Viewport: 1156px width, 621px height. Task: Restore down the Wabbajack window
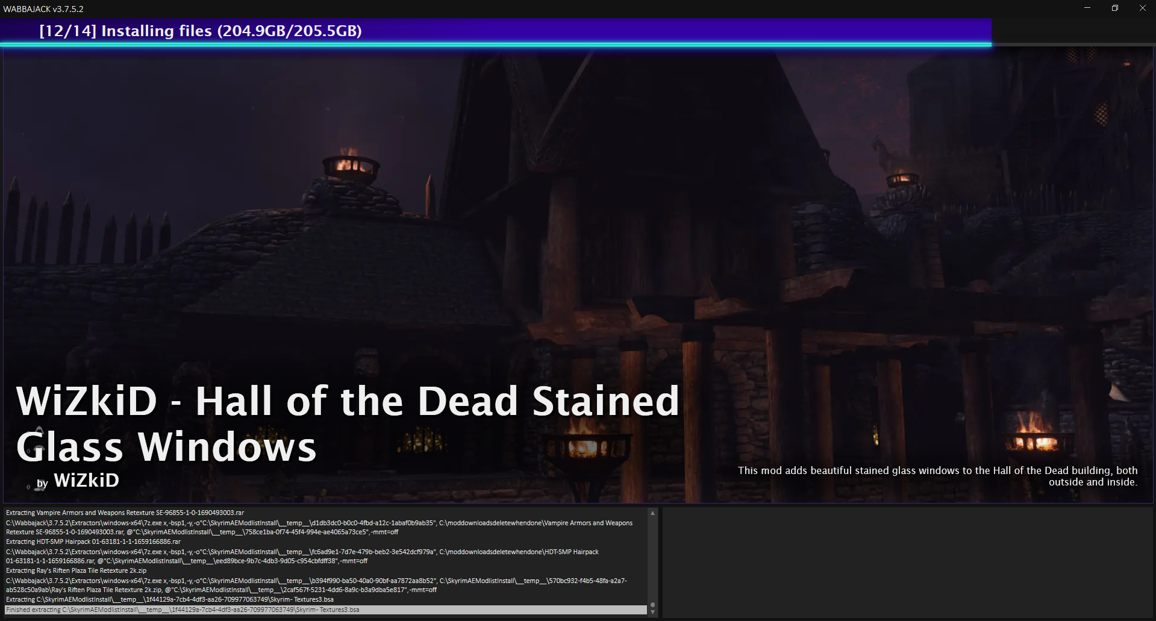click(x=1115, y=8)
